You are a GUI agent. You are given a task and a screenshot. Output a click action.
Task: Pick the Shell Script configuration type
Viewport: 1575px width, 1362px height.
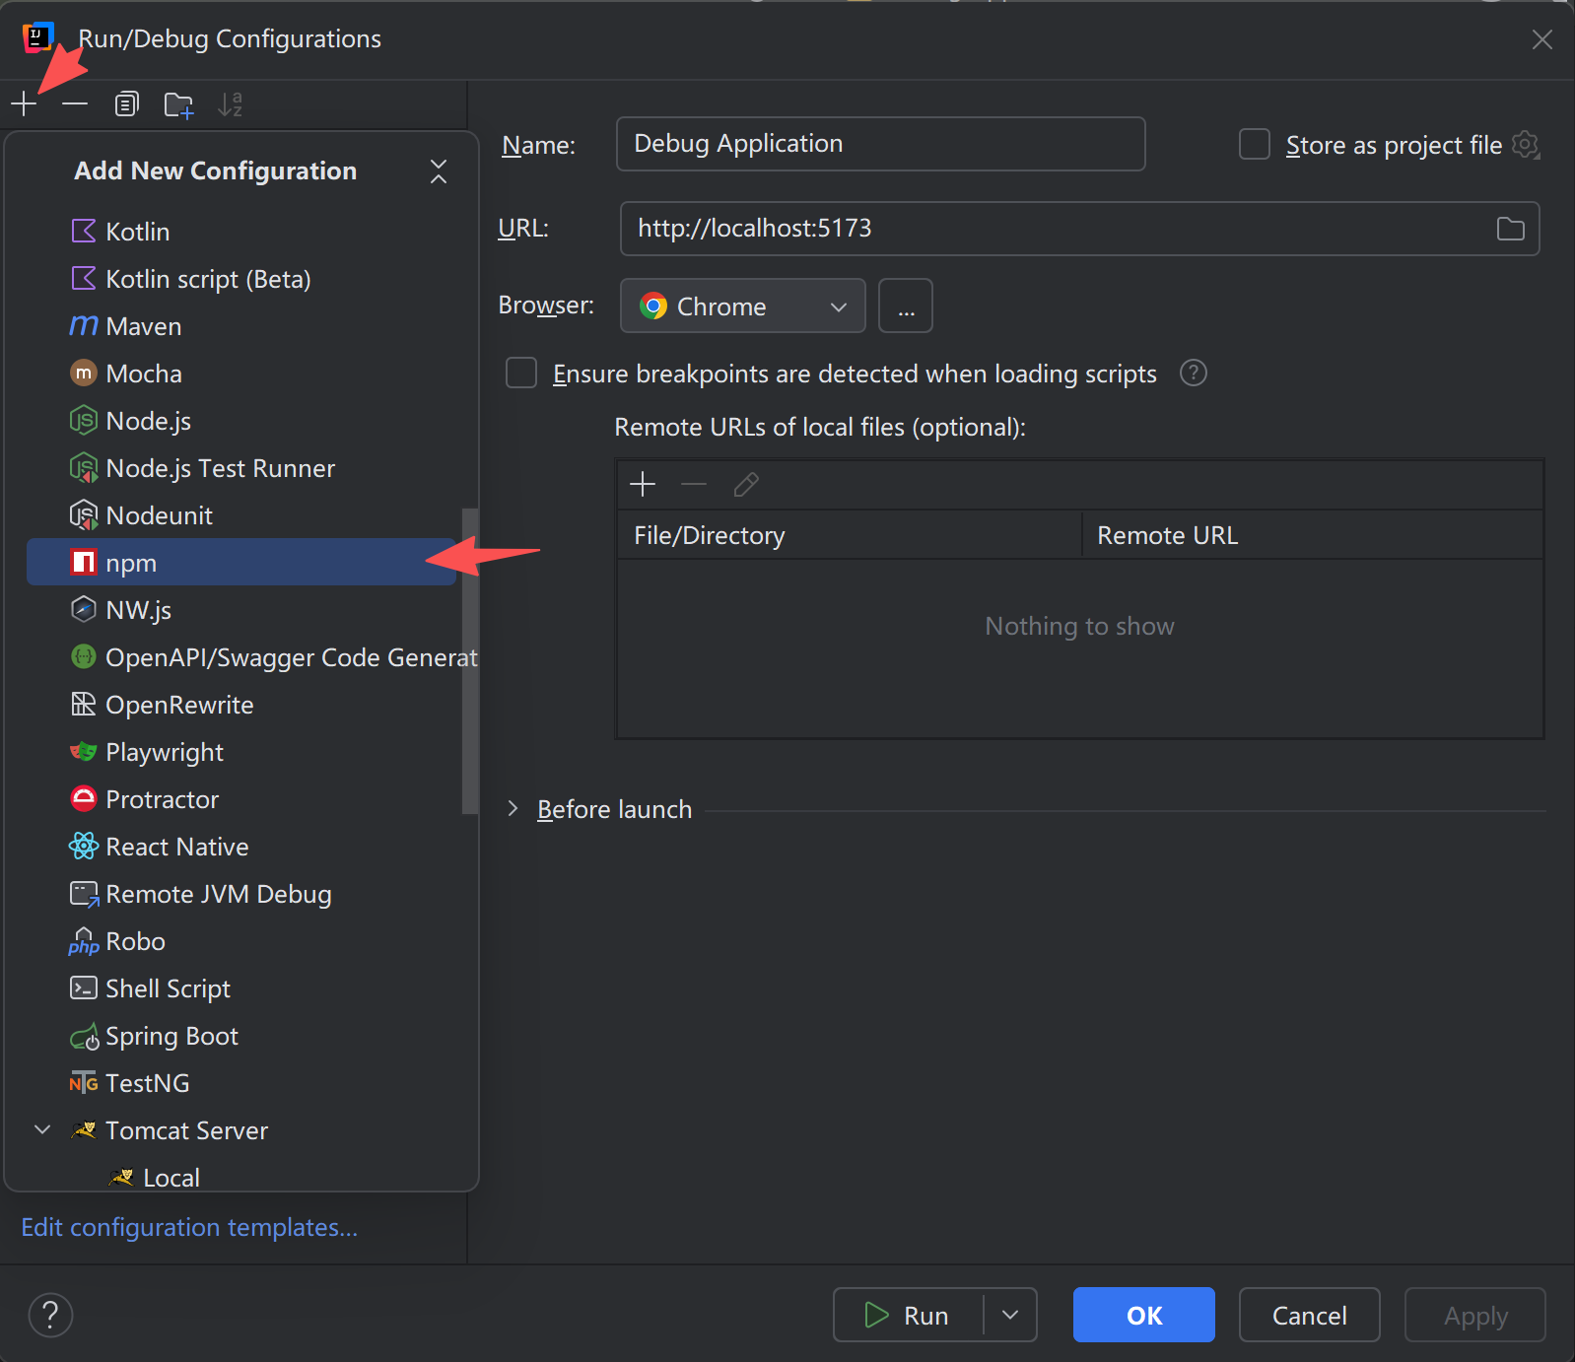coord(241,988)
